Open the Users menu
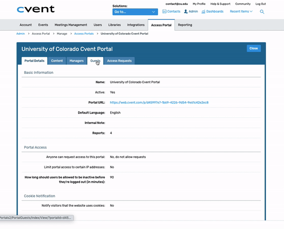This screenshot has width=284, height=229. [98, 25]
